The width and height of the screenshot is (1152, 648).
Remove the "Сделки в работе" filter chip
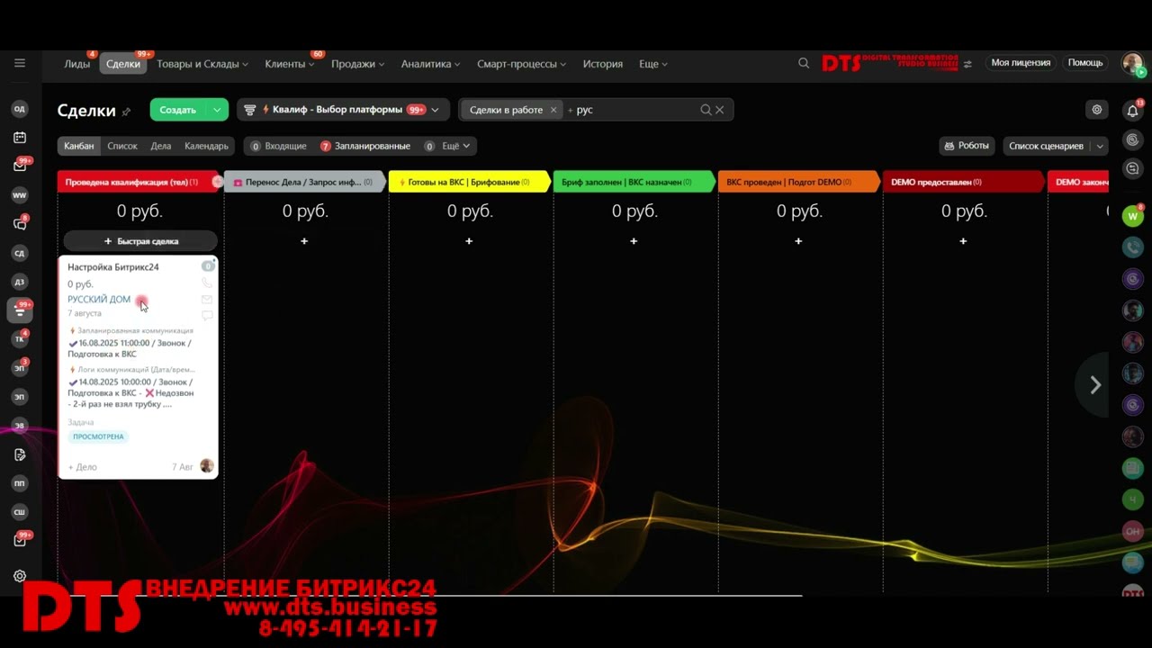coord(553,110)
